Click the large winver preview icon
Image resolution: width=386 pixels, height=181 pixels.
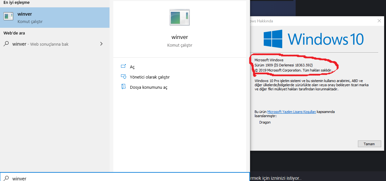tap(180, 17)
